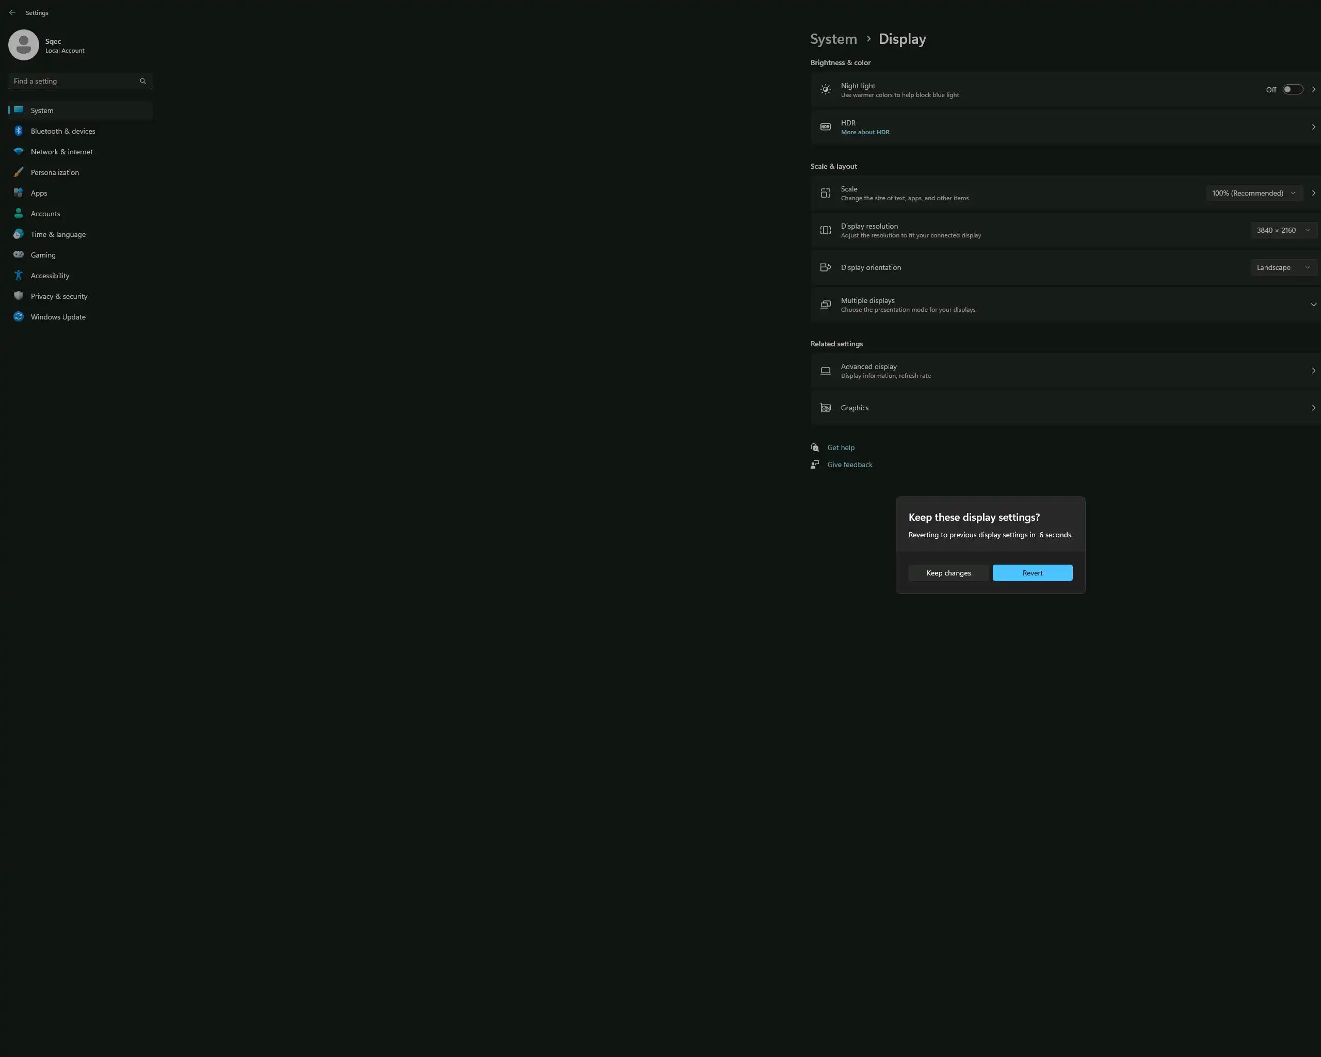Click the Accessibility figure icon
1321x1057 pixels.
(x=19, y=276)
